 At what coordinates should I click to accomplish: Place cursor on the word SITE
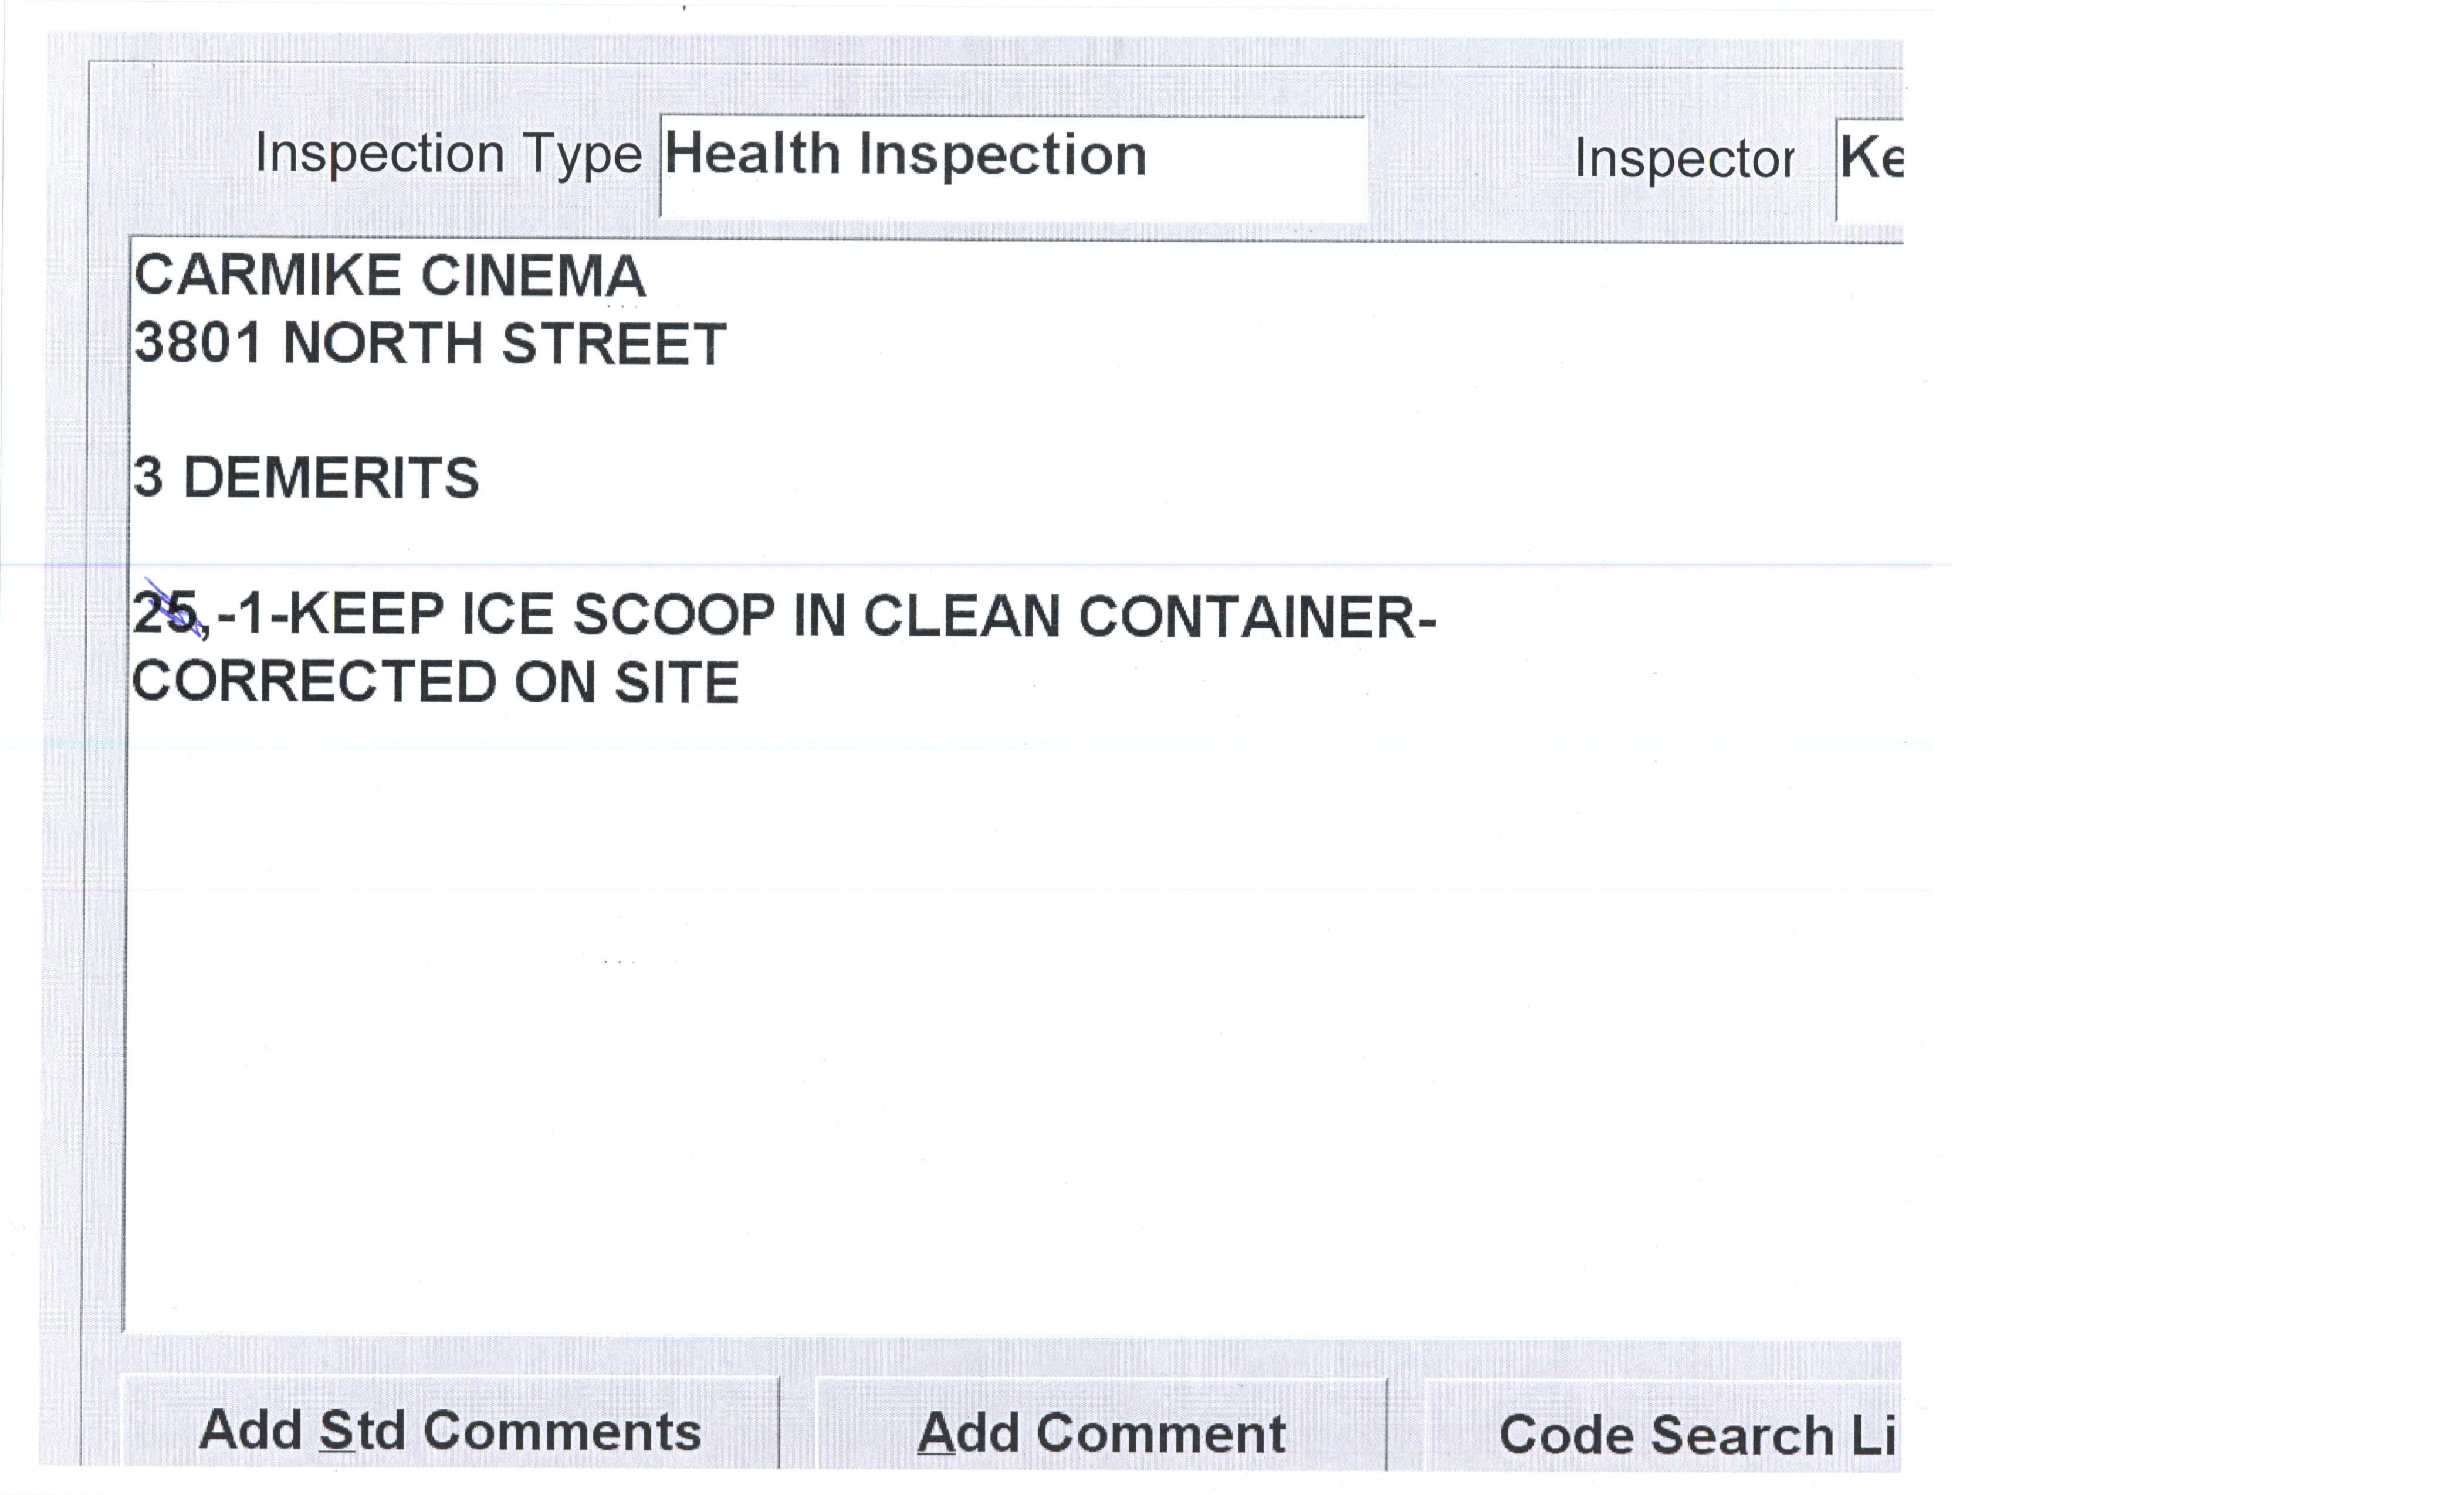(x=676, y=682)
